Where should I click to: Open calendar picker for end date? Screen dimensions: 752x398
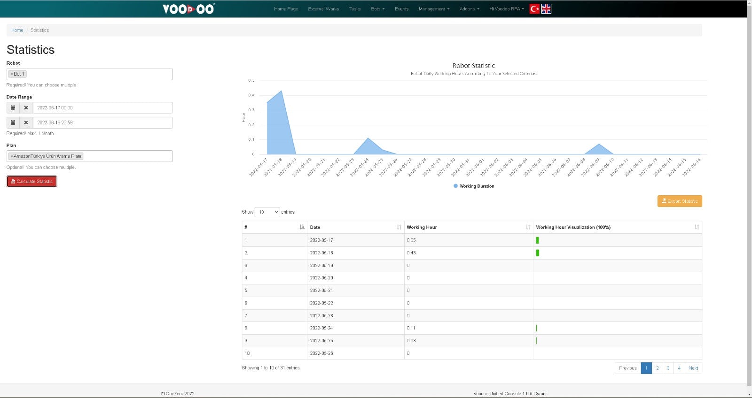13,122
